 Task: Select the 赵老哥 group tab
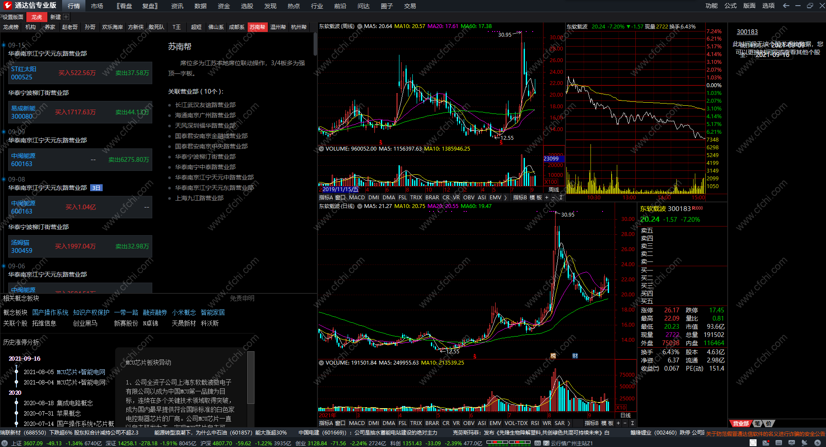tap(70, 27)
